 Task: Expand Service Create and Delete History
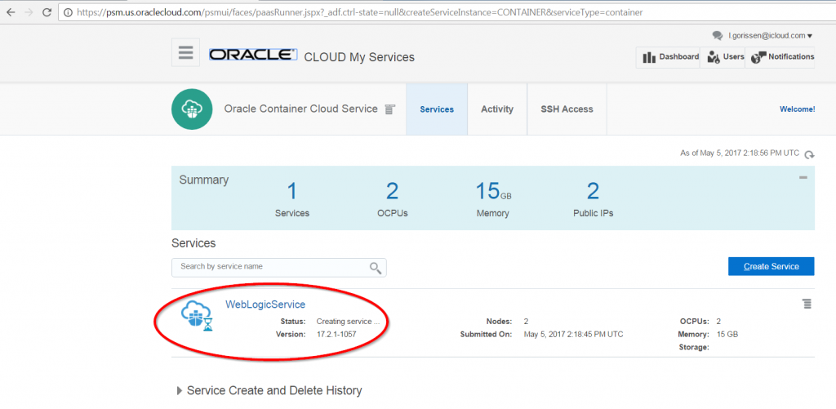[180, 391]
